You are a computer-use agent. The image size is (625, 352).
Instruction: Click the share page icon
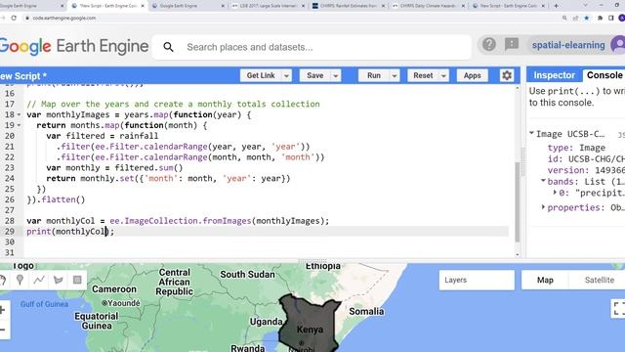pos(575,18)
